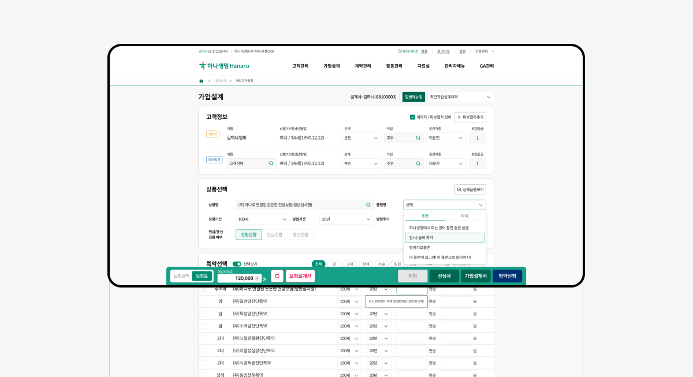Screen dimensions: 693x377
Task: Open the 납입기간 20년 dropdown
Action: [x=346, y=219]
